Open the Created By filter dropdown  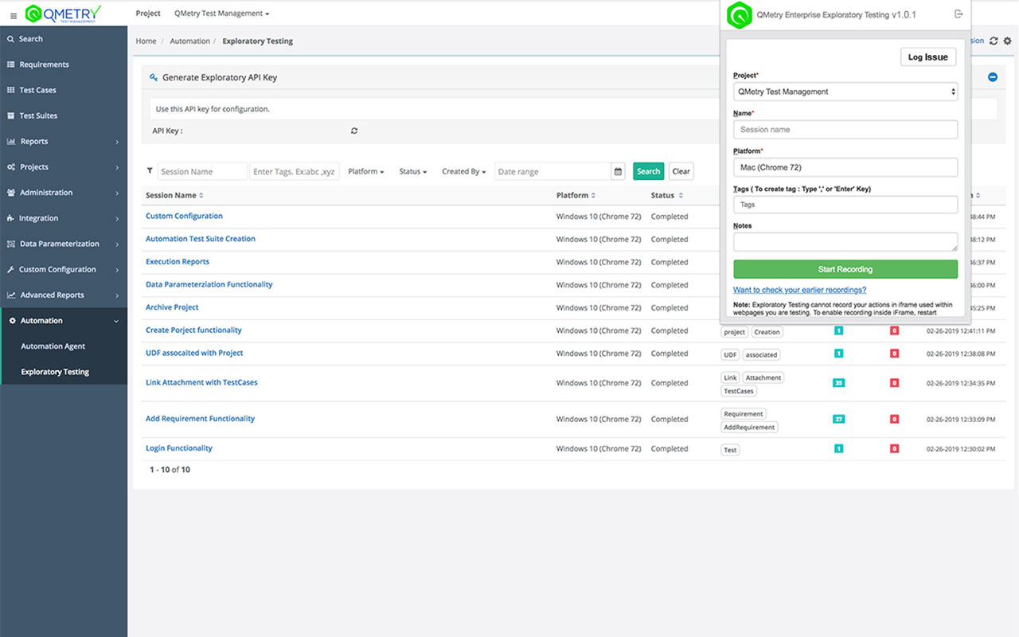tap(463, 170)
